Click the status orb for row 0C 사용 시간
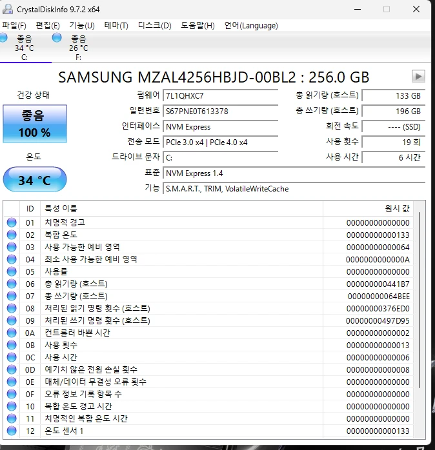Viewport: 435px width, 450px height. [x=12, y=357]
